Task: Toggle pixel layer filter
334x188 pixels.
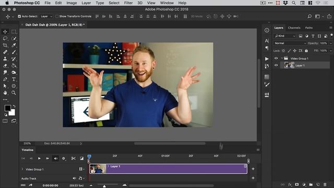Action: pos(301,36)
